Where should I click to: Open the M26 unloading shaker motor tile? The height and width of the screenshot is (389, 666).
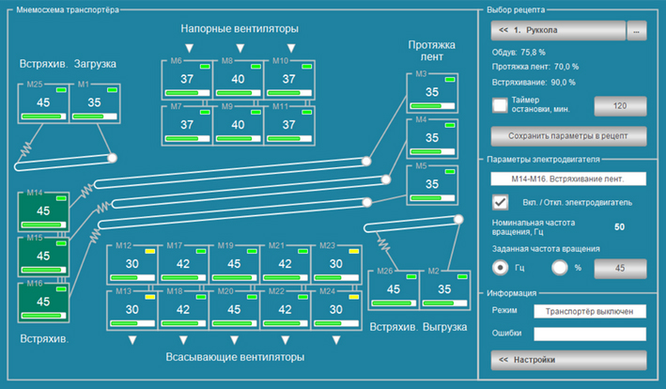point(392,288)
